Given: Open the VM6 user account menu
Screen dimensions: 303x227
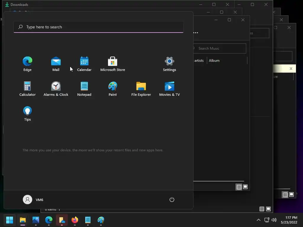Looking at the screenshot, I should click(x=33, y=200).
